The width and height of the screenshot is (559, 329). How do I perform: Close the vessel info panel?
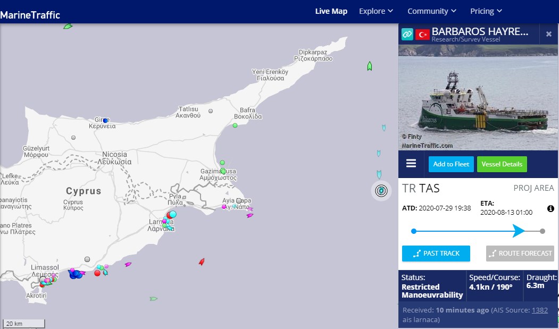tap(549, 34)
